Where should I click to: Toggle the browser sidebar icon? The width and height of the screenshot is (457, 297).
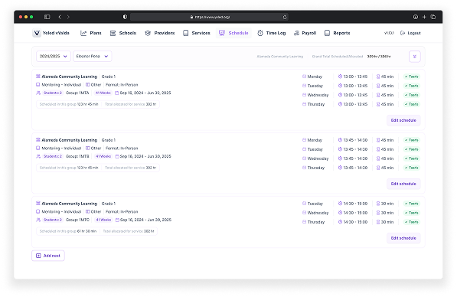(x=47, y=17)
